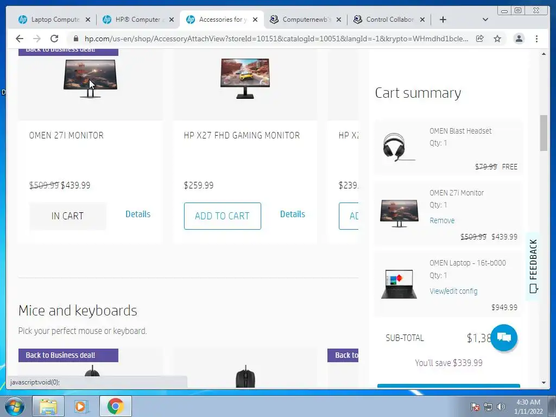556x417 pixels.
Task: Go back using the browser back arrow
Action: pos(20,39)
